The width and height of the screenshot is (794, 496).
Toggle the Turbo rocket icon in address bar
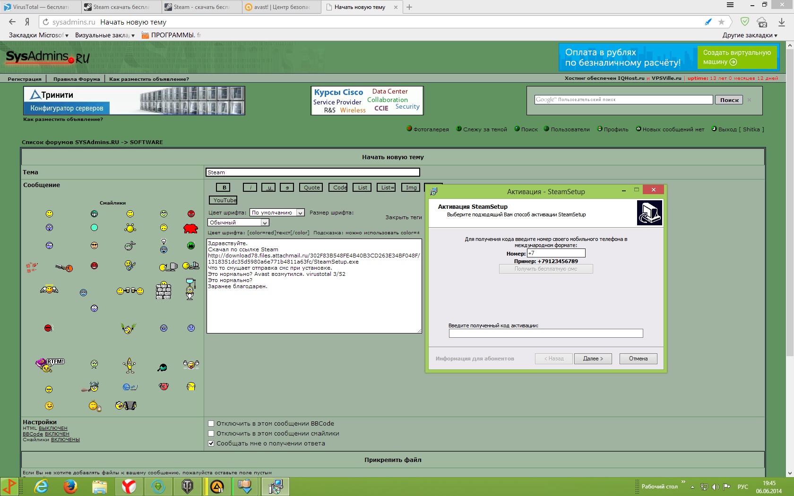pos(708,22)
